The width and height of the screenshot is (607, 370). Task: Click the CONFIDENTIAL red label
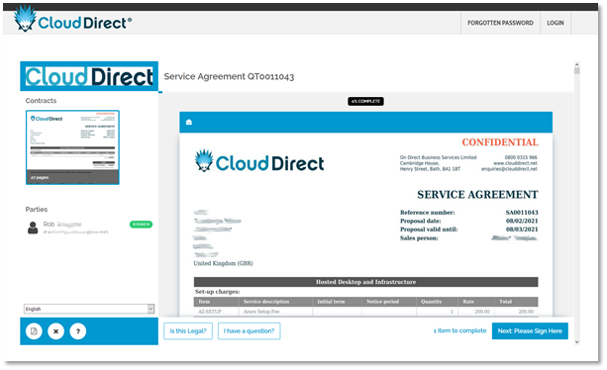[x=500, y=142]
